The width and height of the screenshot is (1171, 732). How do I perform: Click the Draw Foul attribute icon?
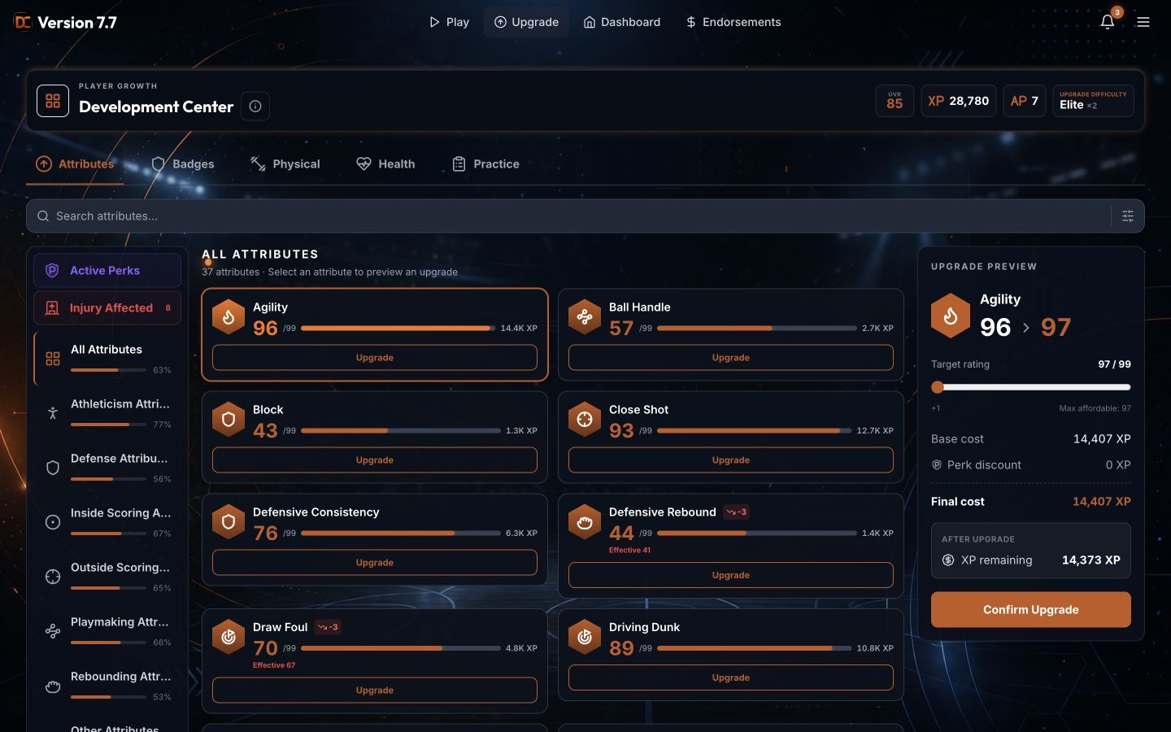click(229, 638)
